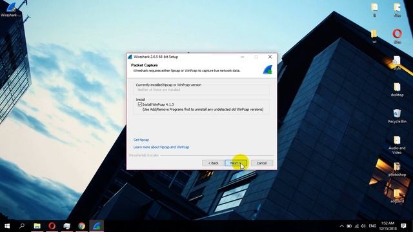Open File Explorer from the taskbar

[37, 226]
